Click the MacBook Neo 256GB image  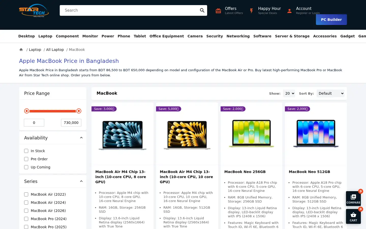252,134
